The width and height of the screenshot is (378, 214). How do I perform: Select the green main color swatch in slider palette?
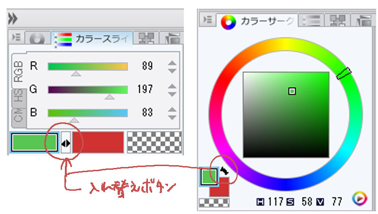[35, 142]
